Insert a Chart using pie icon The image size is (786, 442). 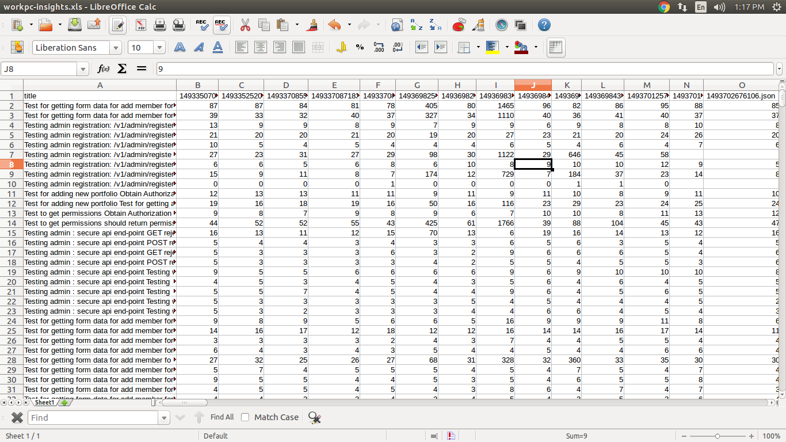[x=459, y=25]
